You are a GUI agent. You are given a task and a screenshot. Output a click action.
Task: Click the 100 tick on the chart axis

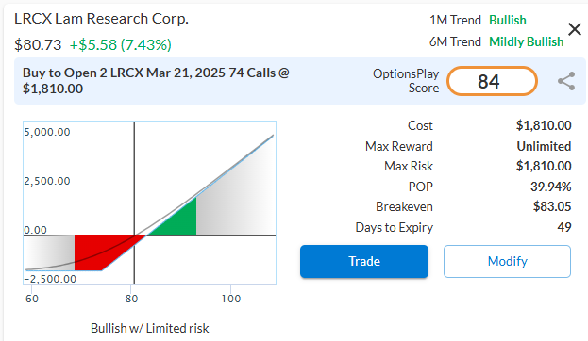[230, 299]
